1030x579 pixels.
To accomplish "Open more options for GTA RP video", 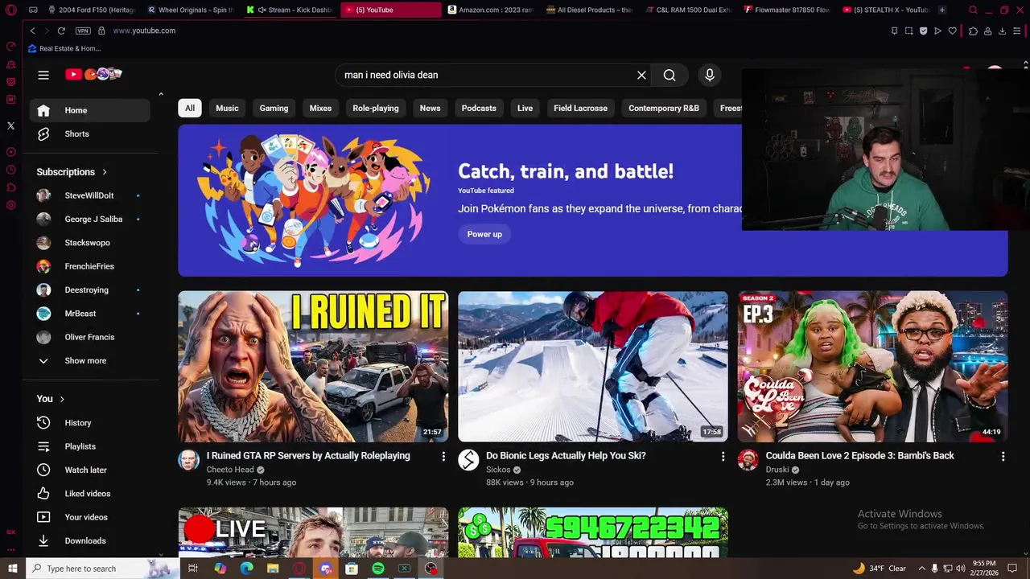I will click(443, 456).
